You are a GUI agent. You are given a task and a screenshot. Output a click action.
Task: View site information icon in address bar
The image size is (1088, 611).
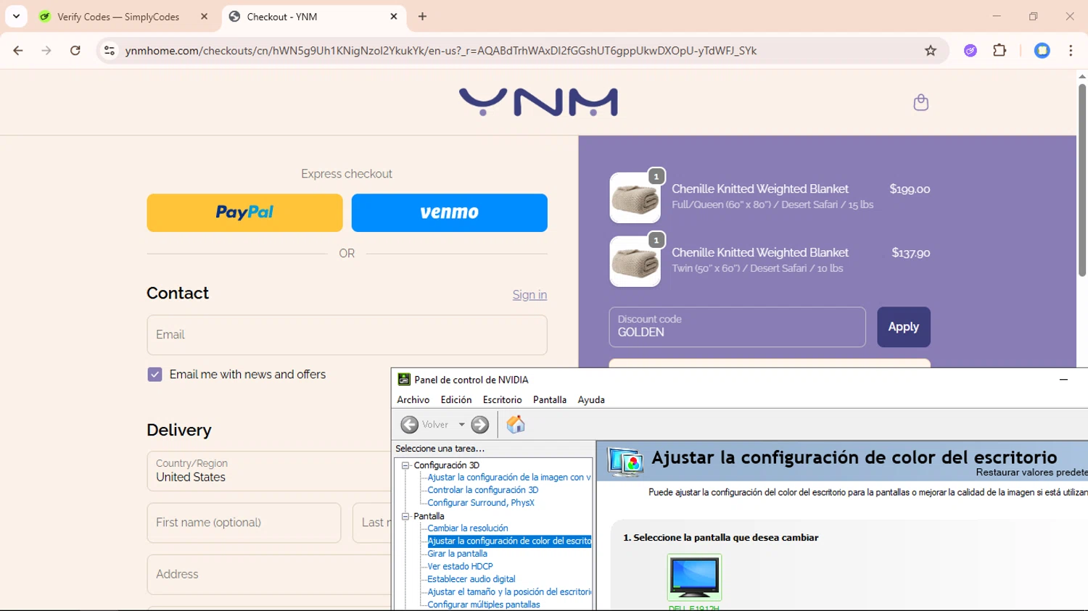pyautogui.click(x=110, y=51)
